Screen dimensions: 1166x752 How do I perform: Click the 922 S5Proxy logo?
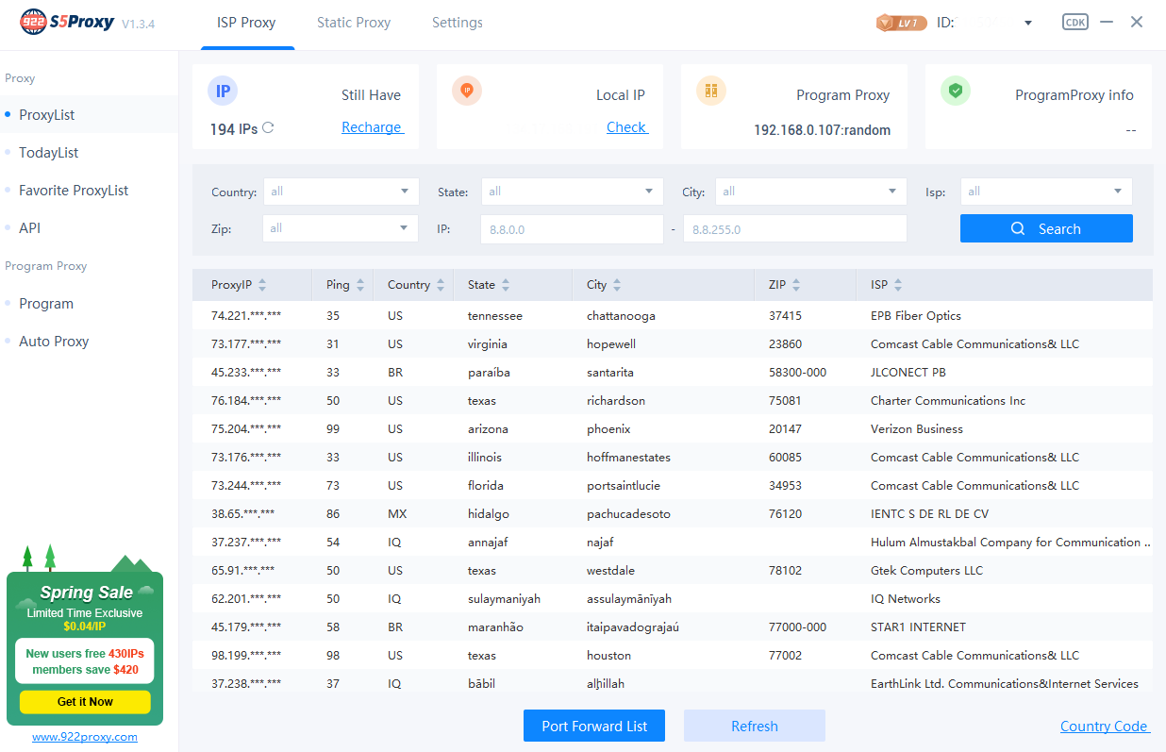tap(67, 23)
